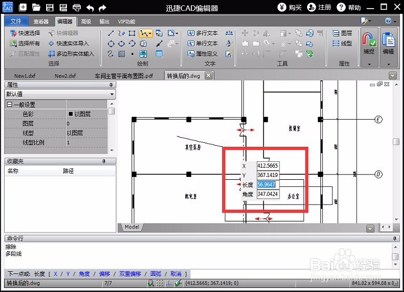Click 快速选择 quick select tool

click(x=25, y=33)
